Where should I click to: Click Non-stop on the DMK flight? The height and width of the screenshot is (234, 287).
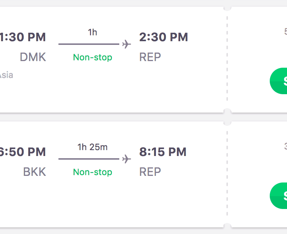92,57
